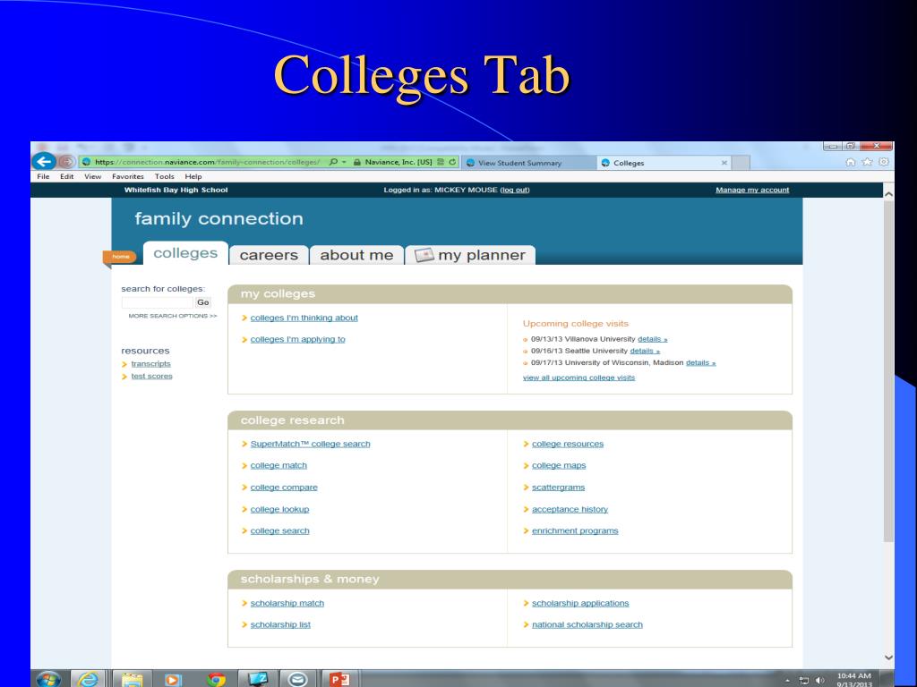Click the browser home icon

click(x=851, y=163)
